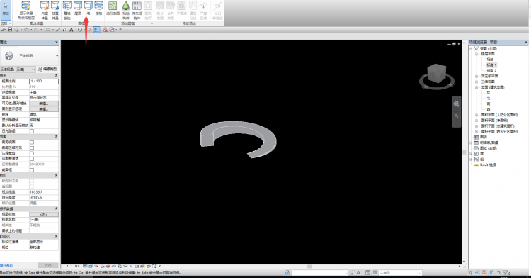The width and height of the screenshot is (531, 278).
Task: Open file from quick access toolbar
Action: click(x=4, y=30)
